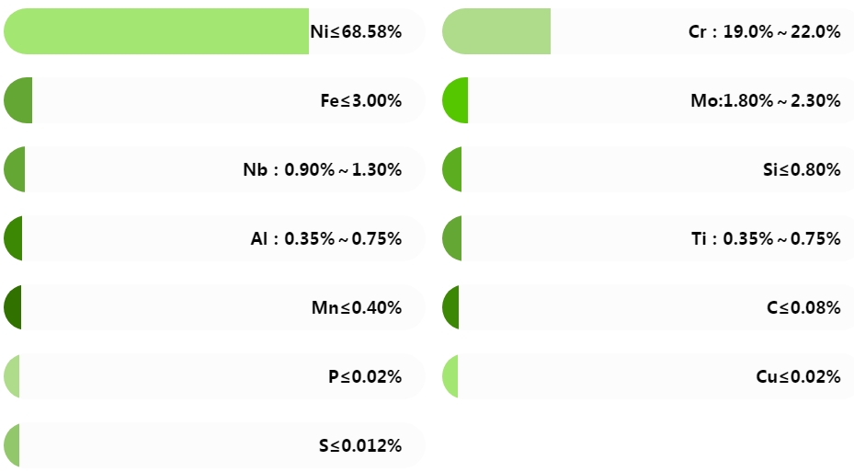This screenshot has width=854, height=472.
Task: Click the Ti : 0.35%~0.75% label
Action: (766, 238)
